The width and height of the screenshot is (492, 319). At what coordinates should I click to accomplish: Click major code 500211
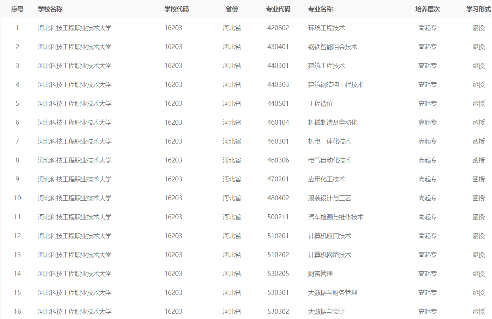278,217
